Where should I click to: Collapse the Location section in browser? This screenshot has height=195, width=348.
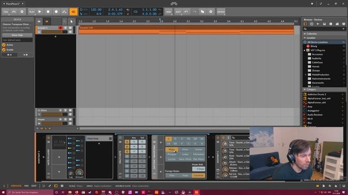point(305,38)
